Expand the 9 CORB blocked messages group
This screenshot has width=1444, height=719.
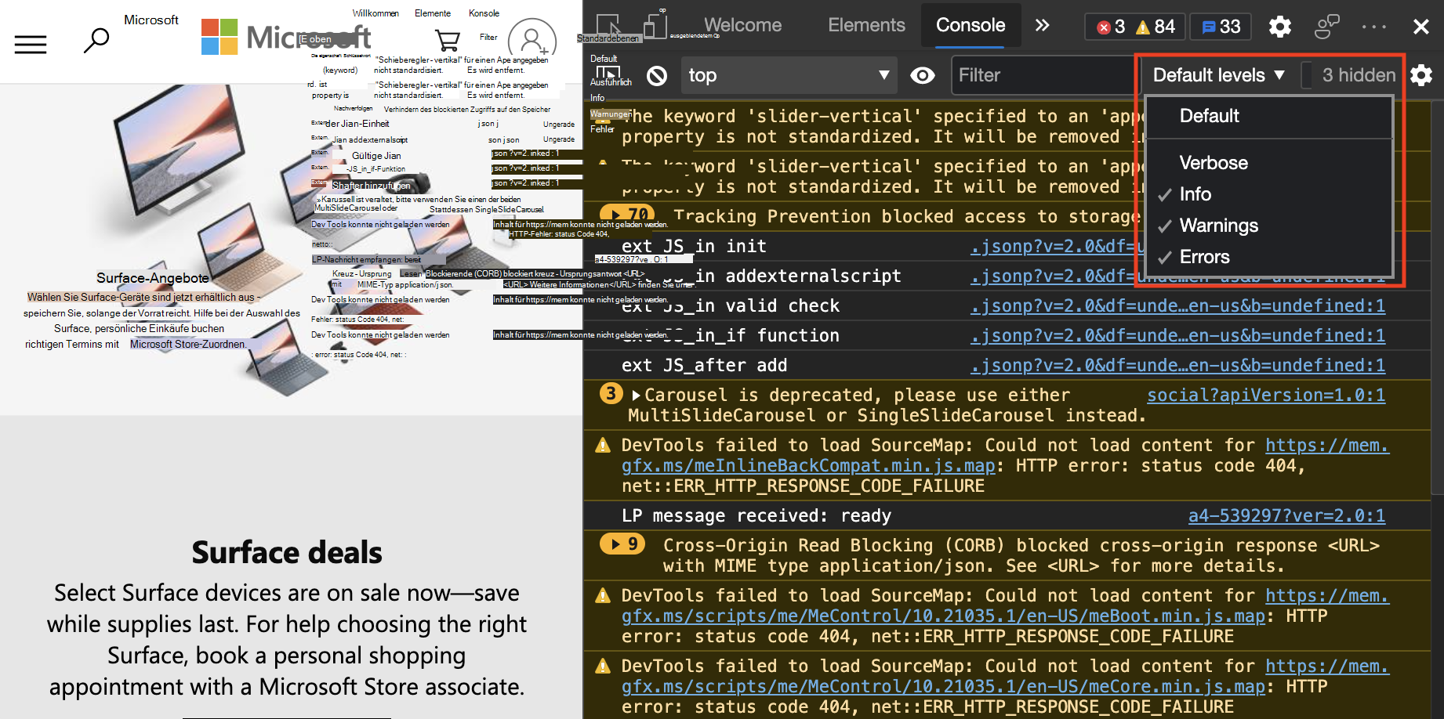pyautogui.click(x=622, y=544)
